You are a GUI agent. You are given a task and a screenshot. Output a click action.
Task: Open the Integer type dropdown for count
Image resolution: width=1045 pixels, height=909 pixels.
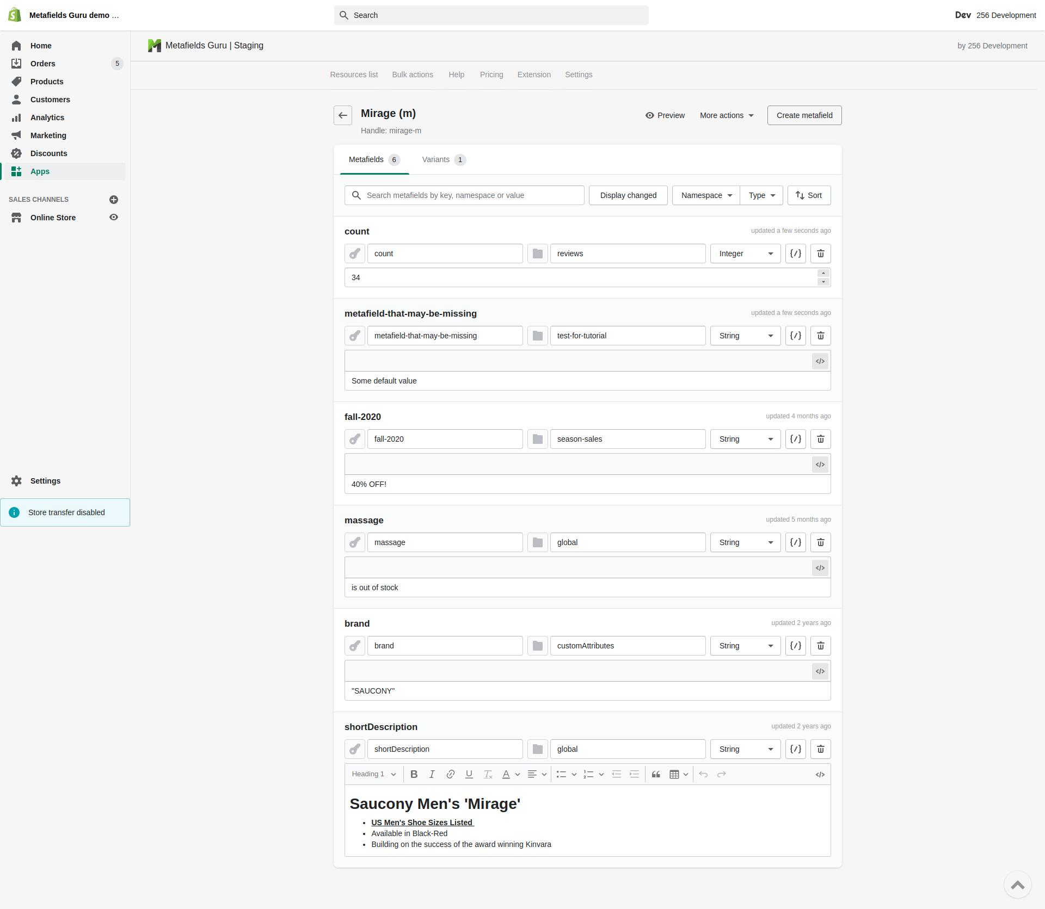click(x=745, y=253)
